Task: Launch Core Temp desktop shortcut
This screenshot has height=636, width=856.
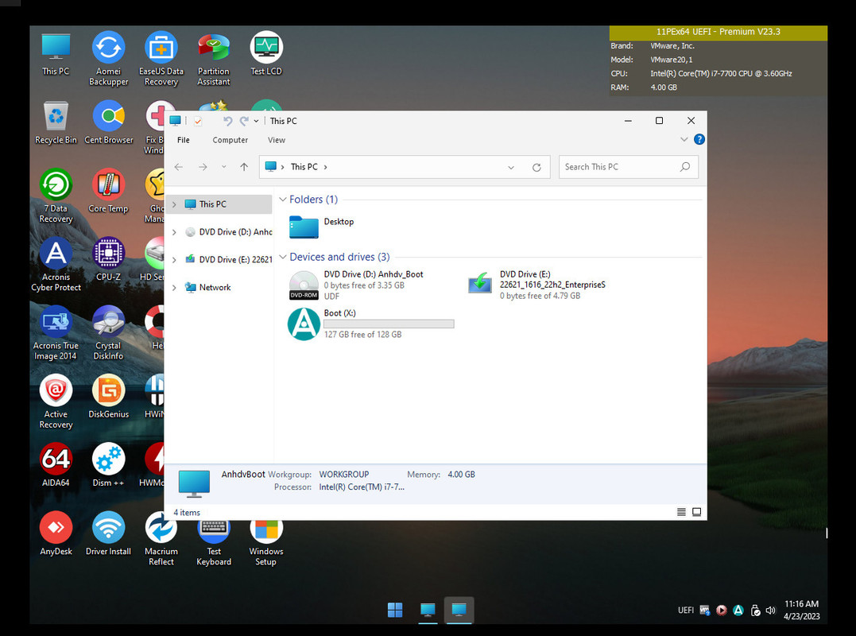Action: pyautogui.click(x=108, y=191)
